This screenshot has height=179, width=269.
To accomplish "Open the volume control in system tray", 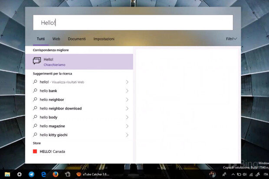I will (245, 175).
